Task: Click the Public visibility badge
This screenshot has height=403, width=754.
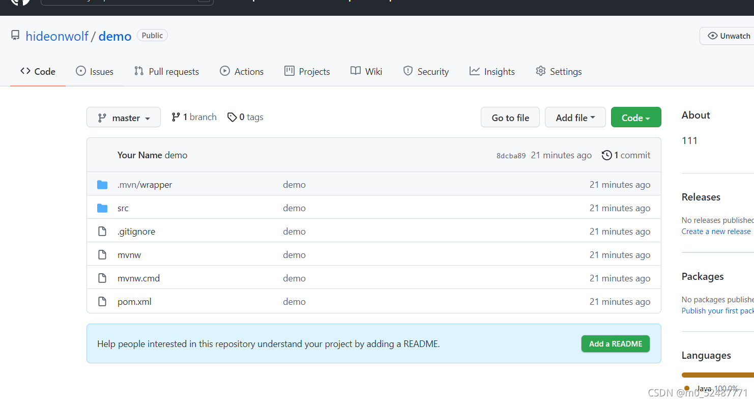Action: [152, 36]
